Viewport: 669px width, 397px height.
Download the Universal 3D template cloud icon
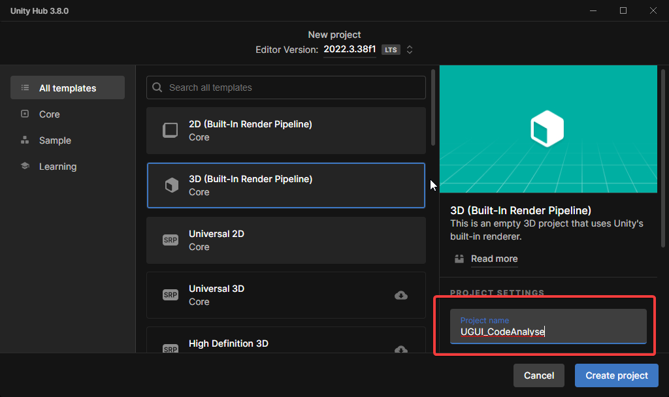(x=401, y=295)
